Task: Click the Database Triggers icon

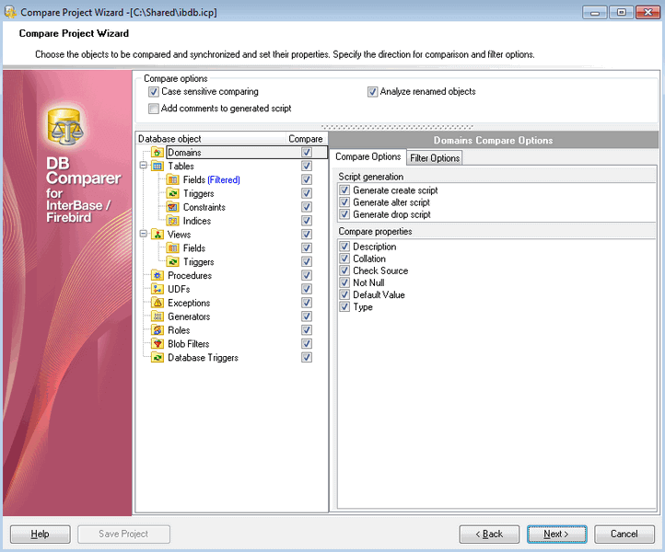Action: click(x=157, y=358)
